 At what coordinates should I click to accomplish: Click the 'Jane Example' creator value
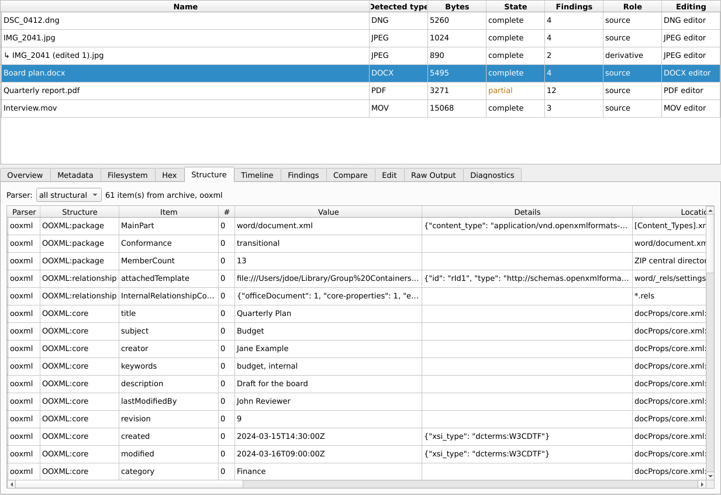[328, 349]
